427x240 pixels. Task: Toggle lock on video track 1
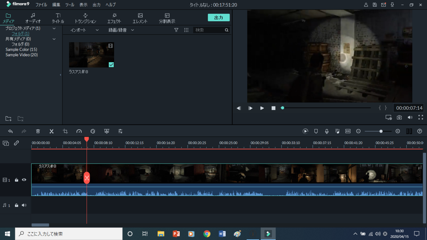coord(16,180)
